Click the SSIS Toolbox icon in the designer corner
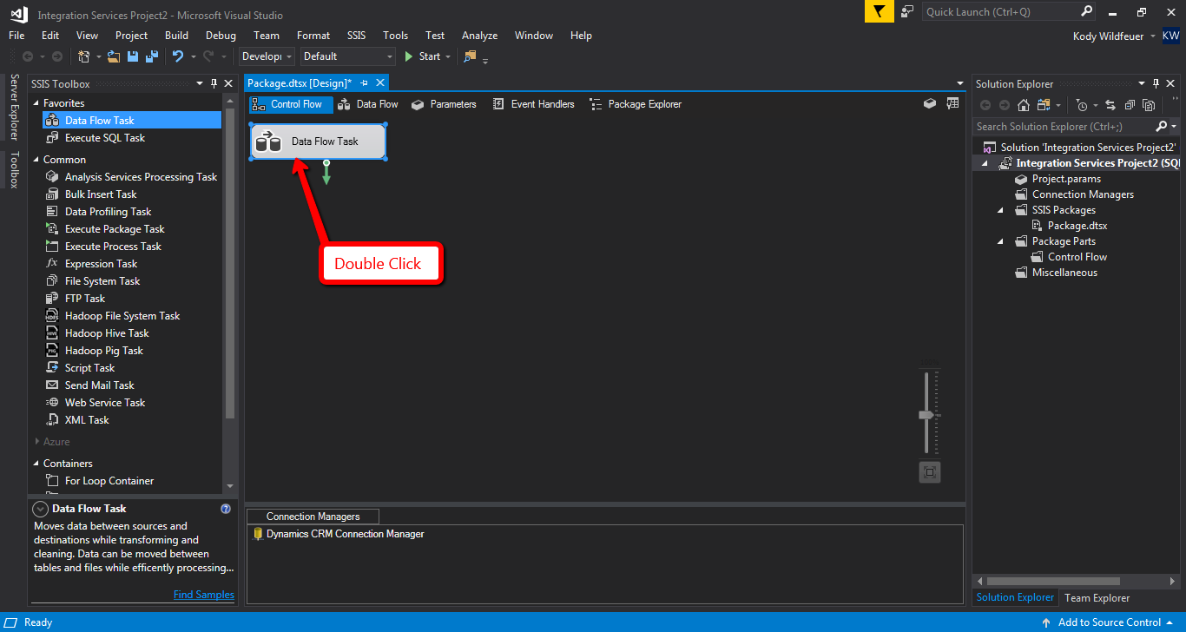1186x632 pixels. click(x=930, y=103)
